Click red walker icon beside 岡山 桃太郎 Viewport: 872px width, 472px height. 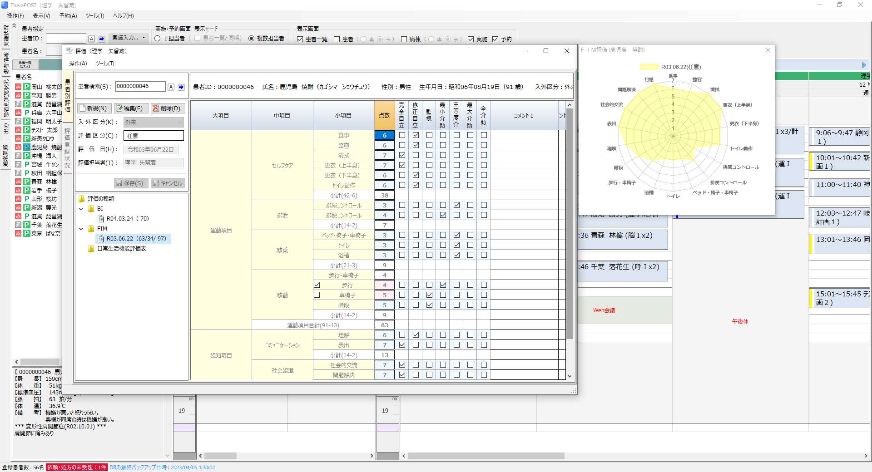(18, 87)
